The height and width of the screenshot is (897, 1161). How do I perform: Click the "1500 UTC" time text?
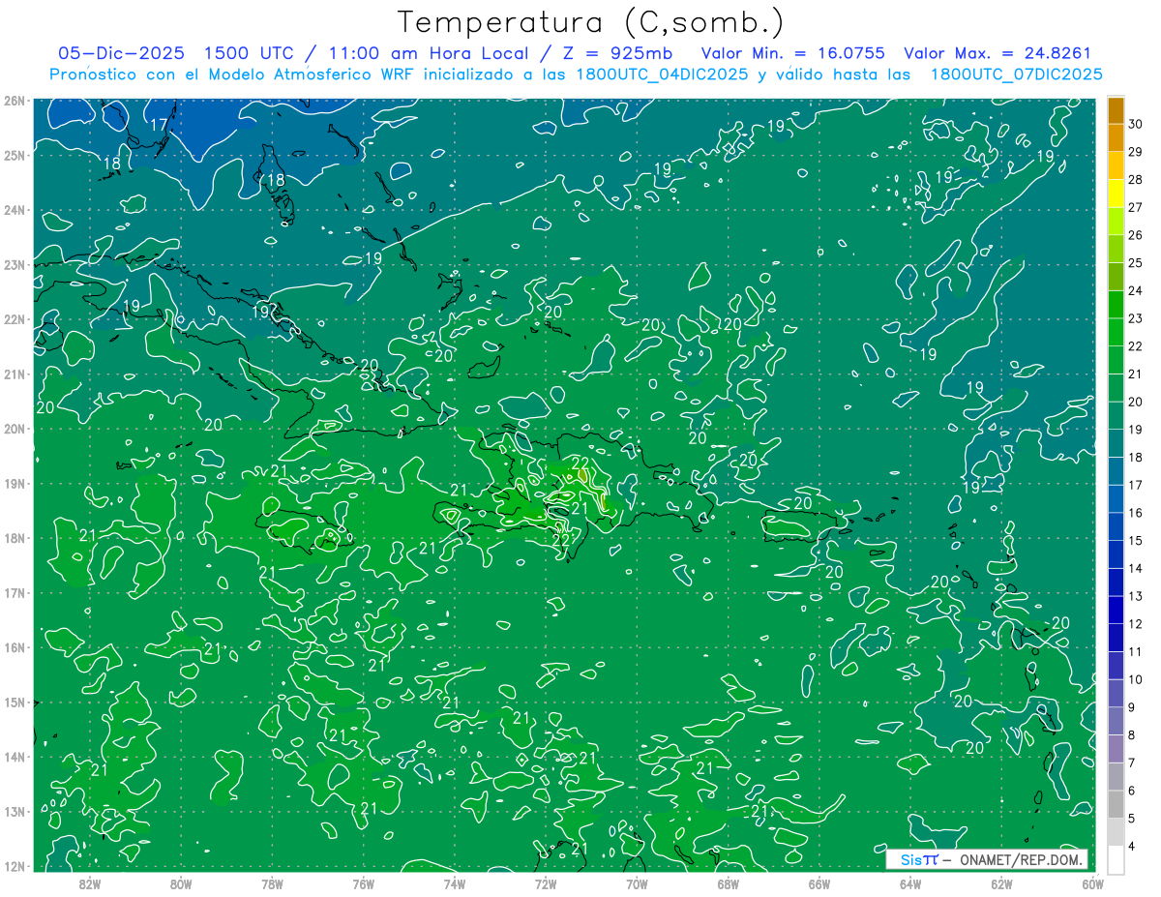(248, 53)
